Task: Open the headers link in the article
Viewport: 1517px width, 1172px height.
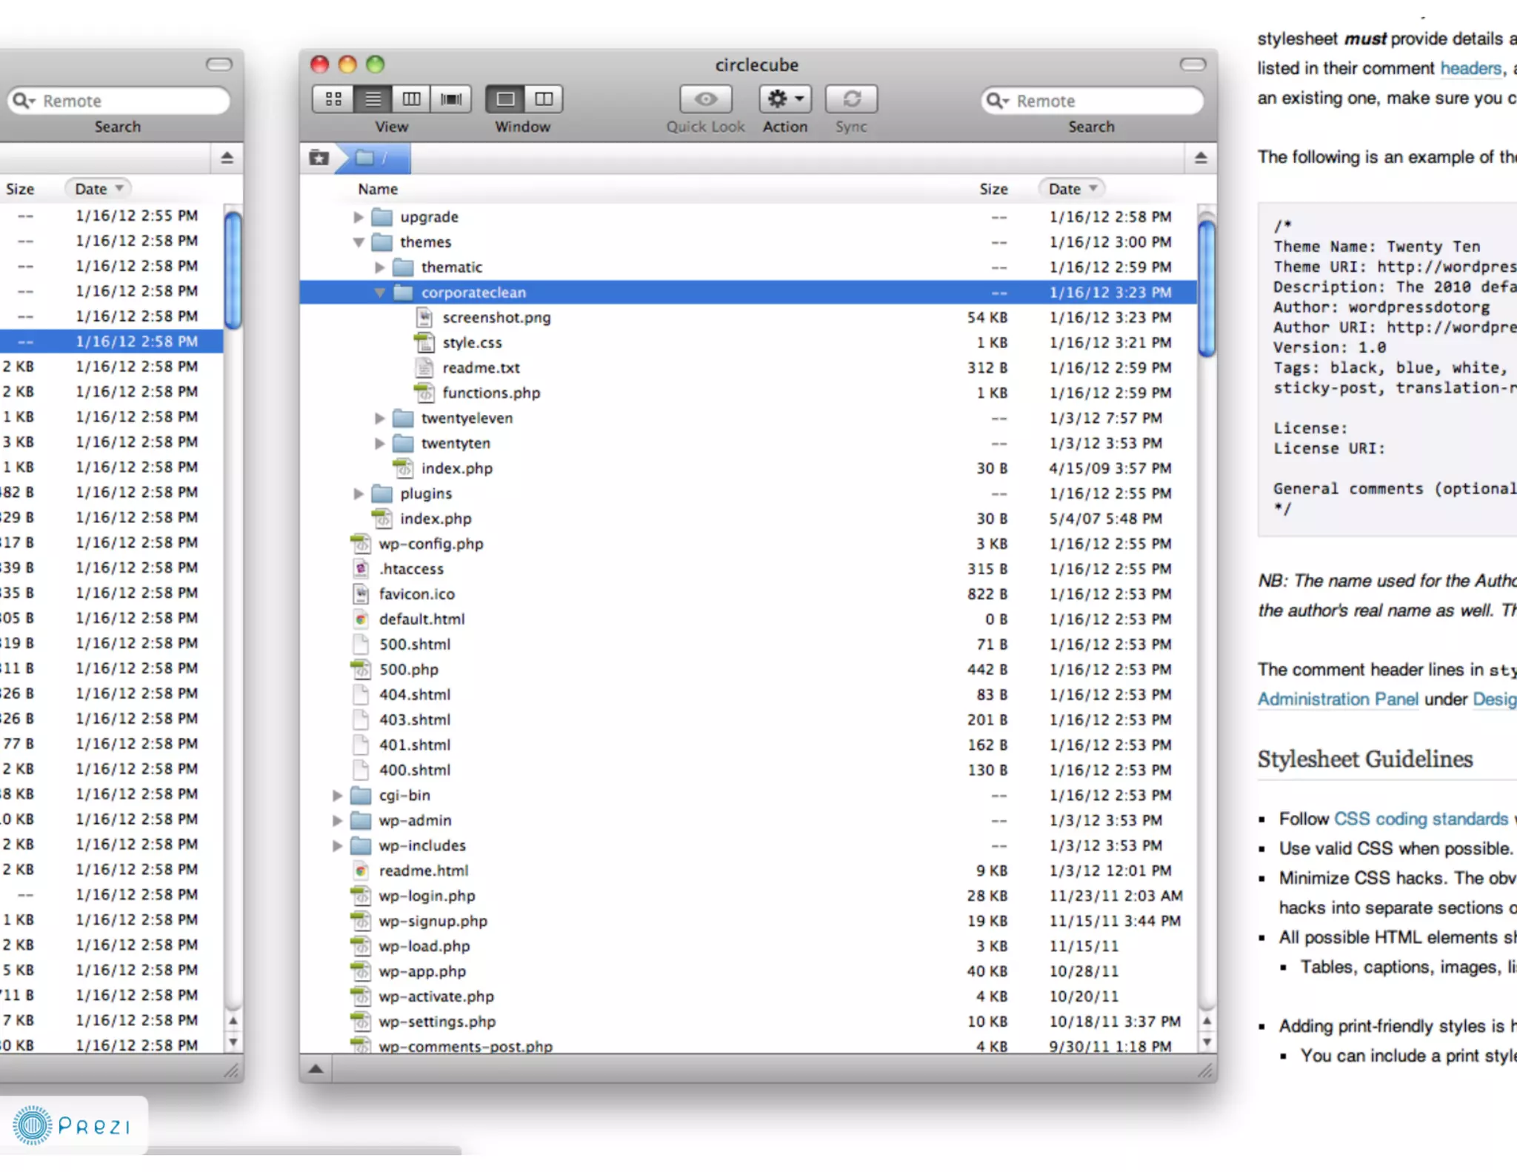Action: (x=1470, y=68)
